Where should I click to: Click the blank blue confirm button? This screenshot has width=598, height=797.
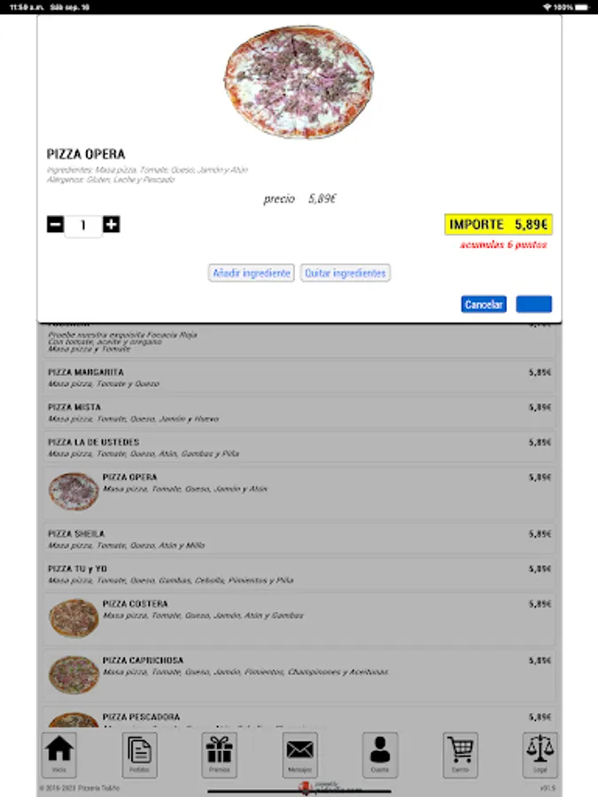534,304
